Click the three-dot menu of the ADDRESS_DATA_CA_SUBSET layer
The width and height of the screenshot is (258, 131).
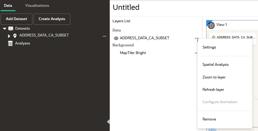click(x=196, y=38)
